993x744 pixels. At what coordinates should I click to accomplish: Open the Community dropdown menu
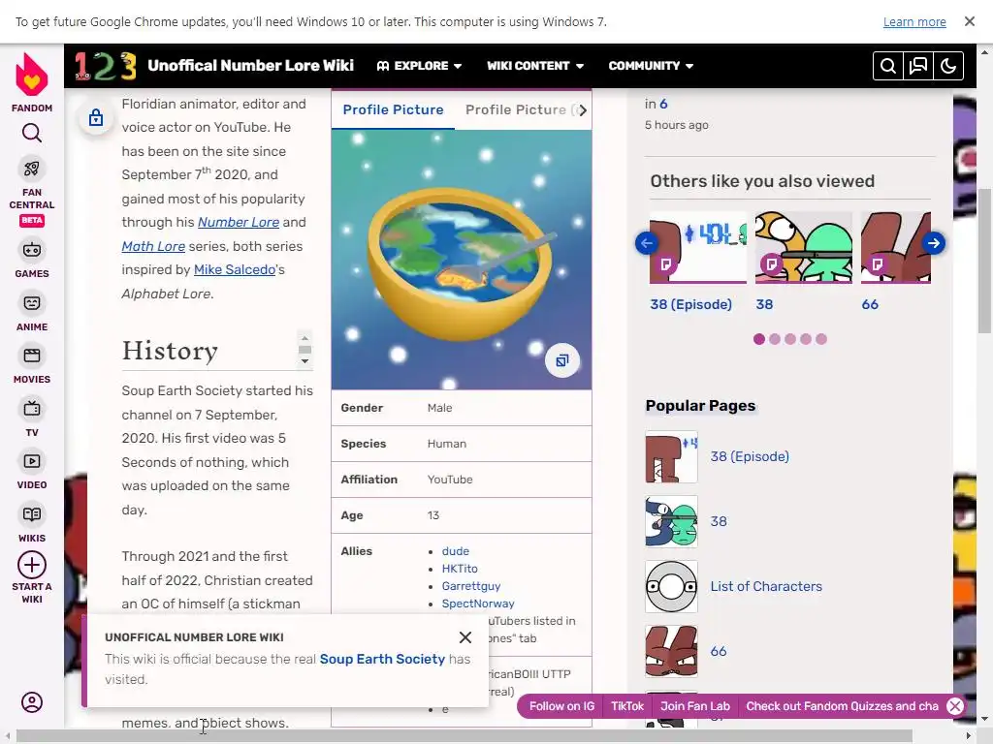[x=651, y=66]
